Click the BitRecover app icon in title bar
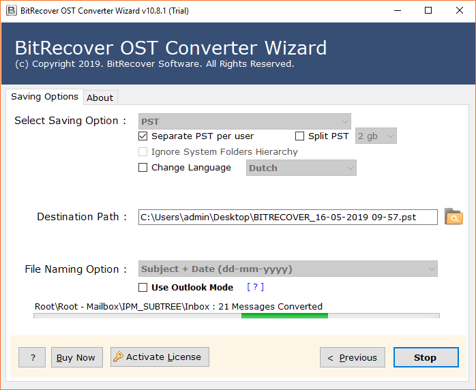The image size is (476, 390). click(11, 11)
